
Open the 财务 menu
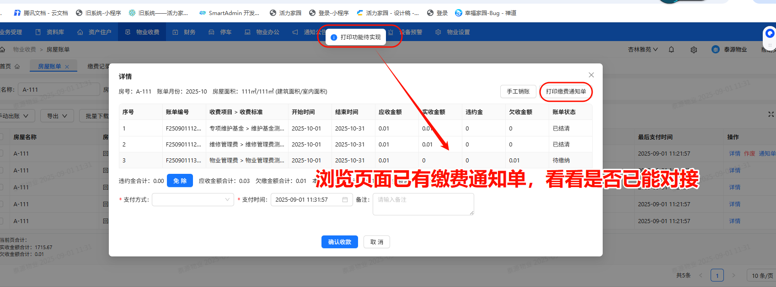[x=184, y=32]
